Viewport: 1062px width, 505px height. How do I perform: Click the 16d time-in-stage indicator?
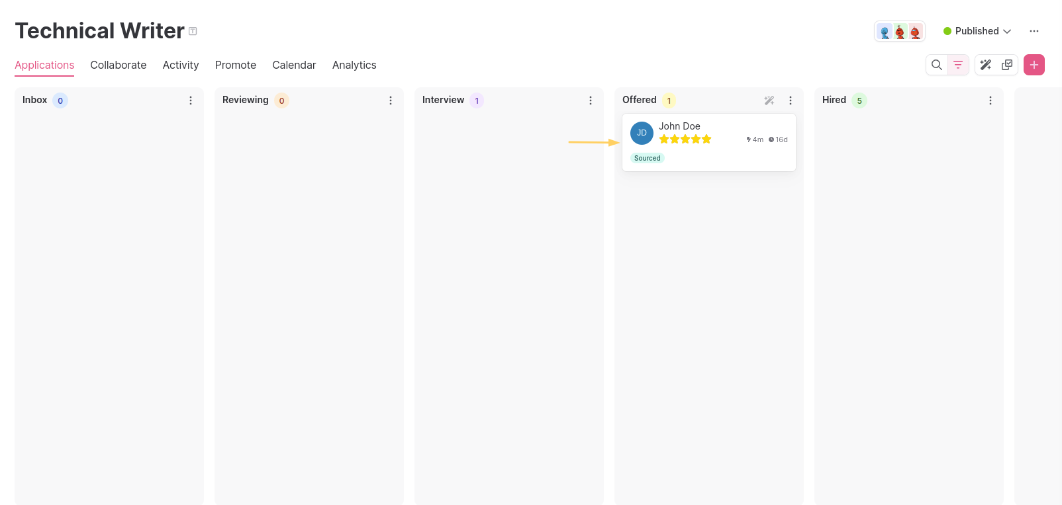point(778,139)
